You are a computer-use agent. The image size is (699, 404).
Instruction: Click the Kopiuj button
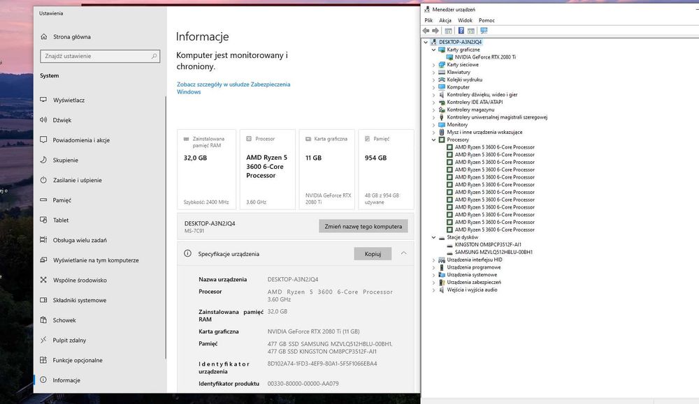point(373,254)
